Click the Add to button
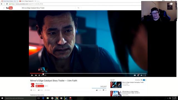Screen dimensions: 178x100 click(33, 90)
